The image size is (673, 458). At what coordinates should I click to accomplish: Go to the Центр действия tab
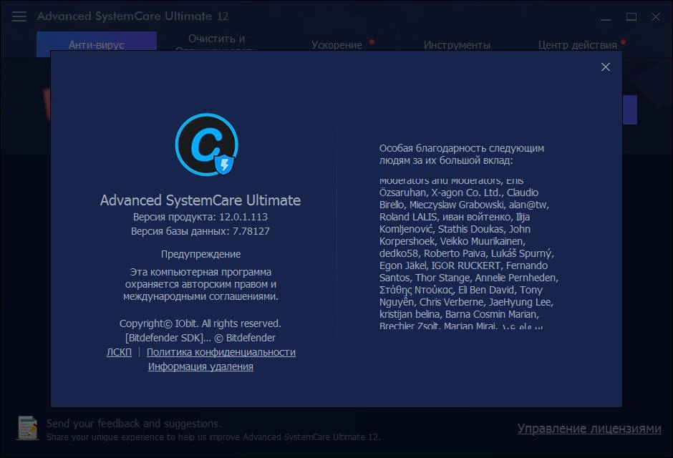click(578, 45)
